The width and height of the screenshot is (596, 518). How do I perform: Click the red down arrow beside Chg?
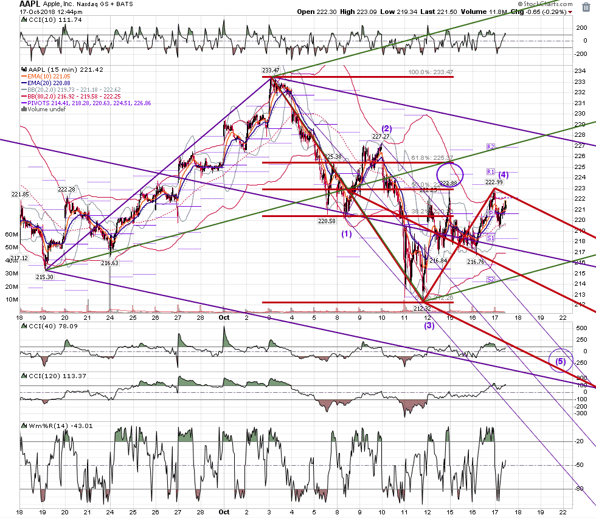tap(570, 12)
